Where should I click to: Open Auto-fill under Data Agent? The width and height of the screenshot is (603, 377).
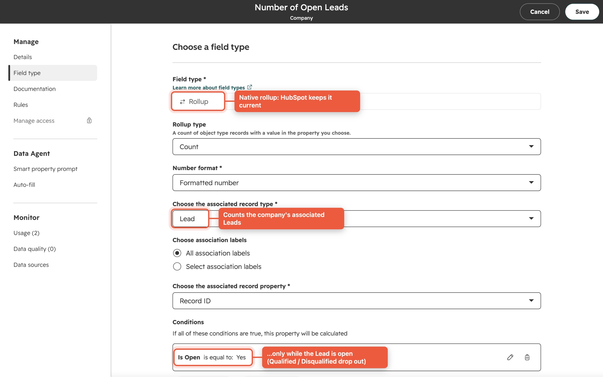coord(24,185)
